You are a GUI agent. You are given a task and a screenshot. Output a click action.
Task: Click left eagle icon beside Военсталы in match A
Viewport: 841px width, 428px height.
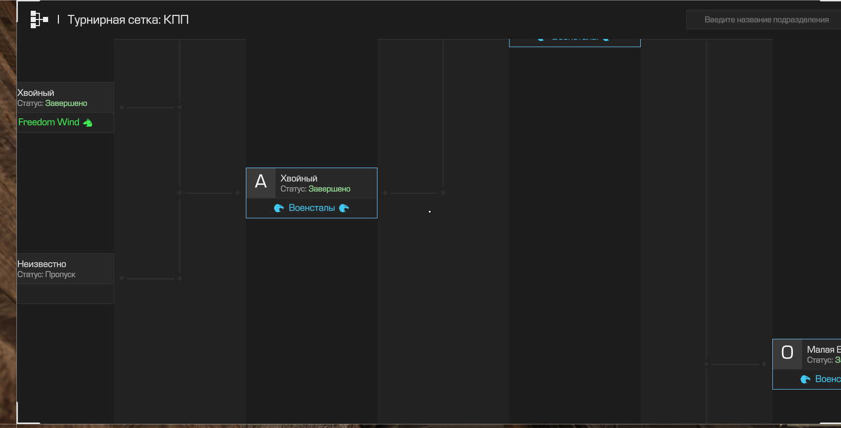[279, 208]
